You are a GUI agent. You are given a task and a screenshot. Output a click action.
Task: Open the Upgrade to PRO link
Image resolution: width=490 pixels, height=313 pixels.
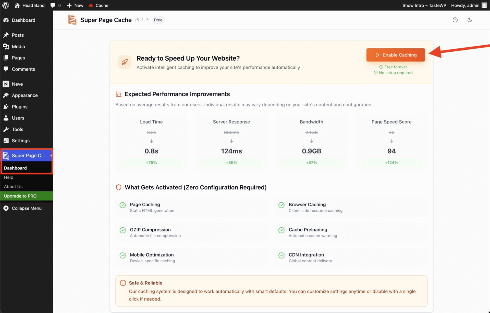click(x=20, y=196)
